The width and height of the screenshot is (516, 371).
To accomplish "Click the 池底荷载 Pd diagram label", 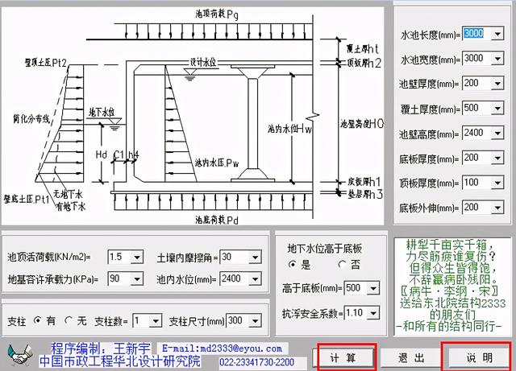I will [x=217, y=220].
